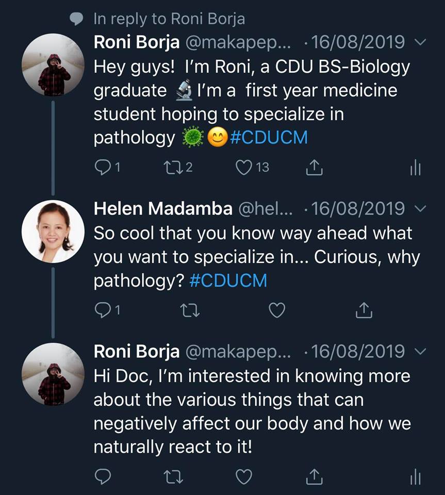The image size is (445, 495).
Task: View analytics for Roni's first tweet
Action: (415, 167)
